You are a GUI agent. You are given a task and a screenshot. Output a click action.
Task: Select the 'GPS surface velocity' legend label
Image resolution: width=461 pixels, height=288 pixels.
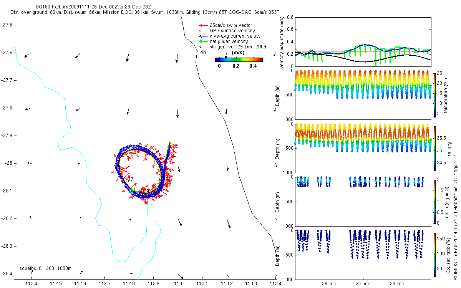(232, 31)
